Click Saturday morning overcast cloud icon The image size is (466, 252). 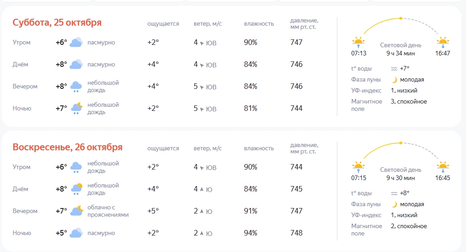pos(76,43)
